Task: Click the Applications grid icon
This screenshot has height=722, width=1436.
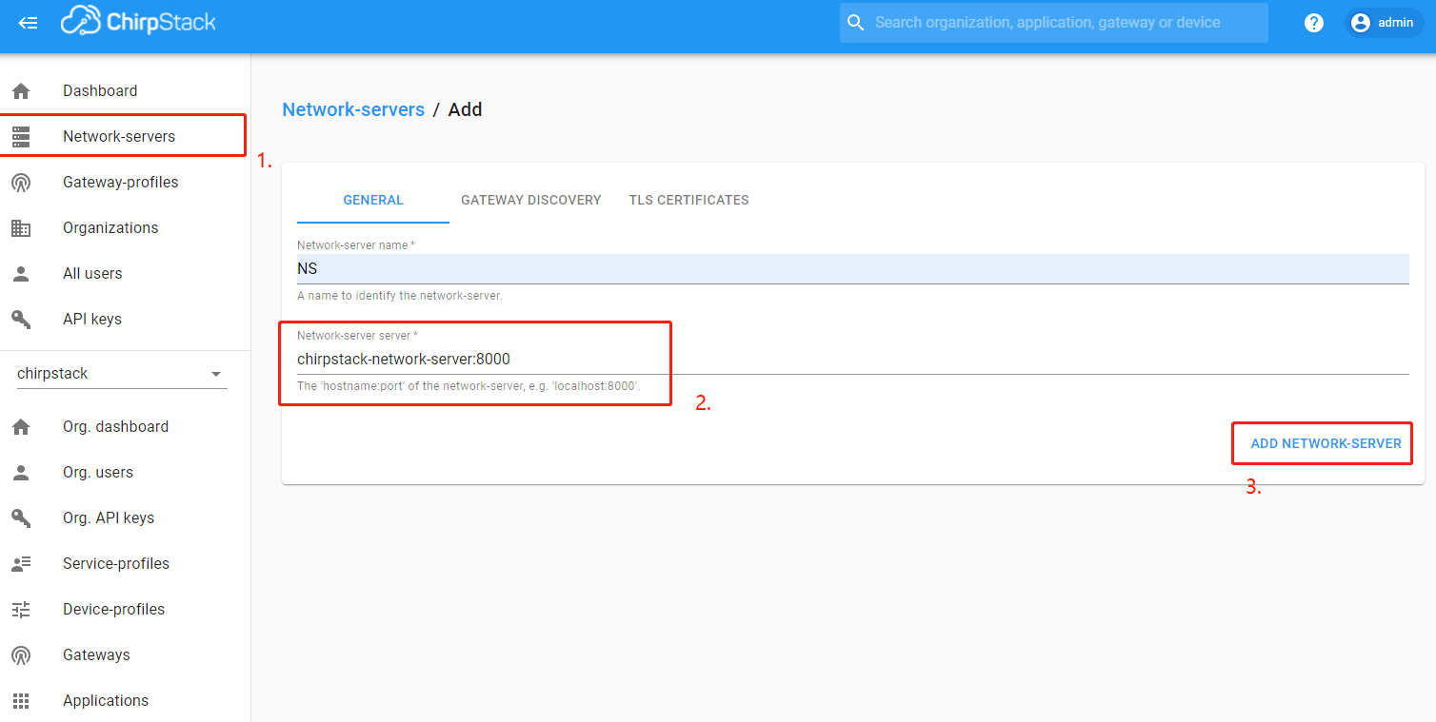Action: [x=21, y=701]
